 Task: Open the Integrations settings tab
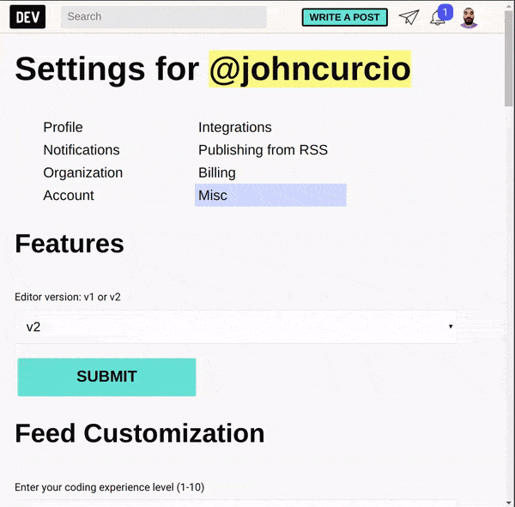pos(235,128)
